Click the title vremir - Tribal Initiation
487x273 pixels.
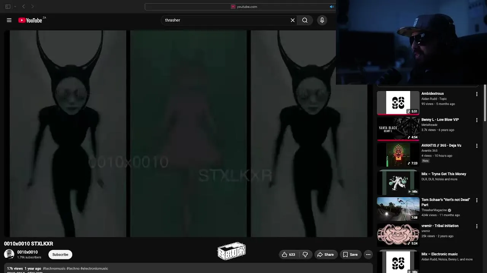pyautogui.click(x=440, y=226)
